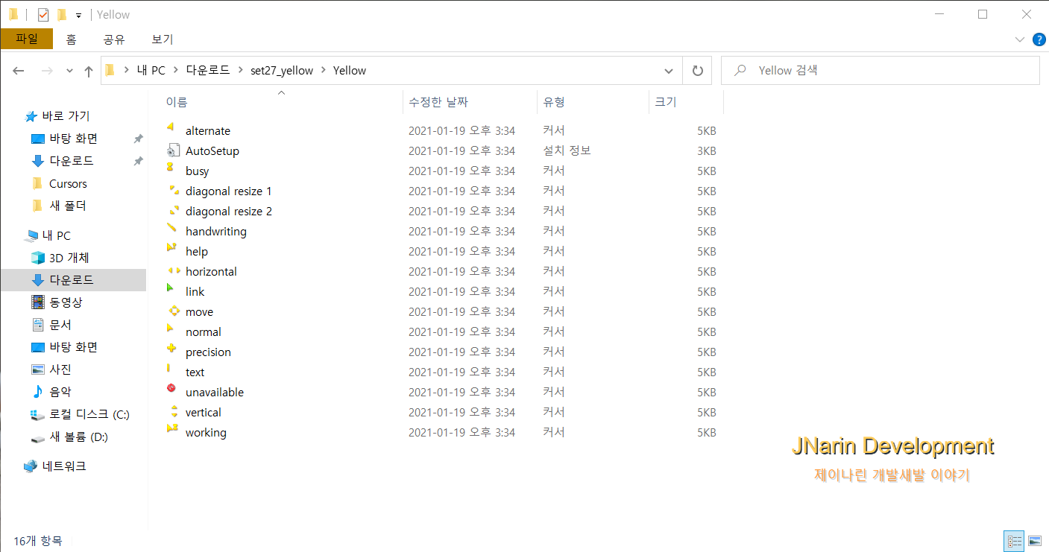This screenshot has width=1049, height=552.
Task: Open pinned 다운로드 under 바로 가기
Action: point(72,161)
